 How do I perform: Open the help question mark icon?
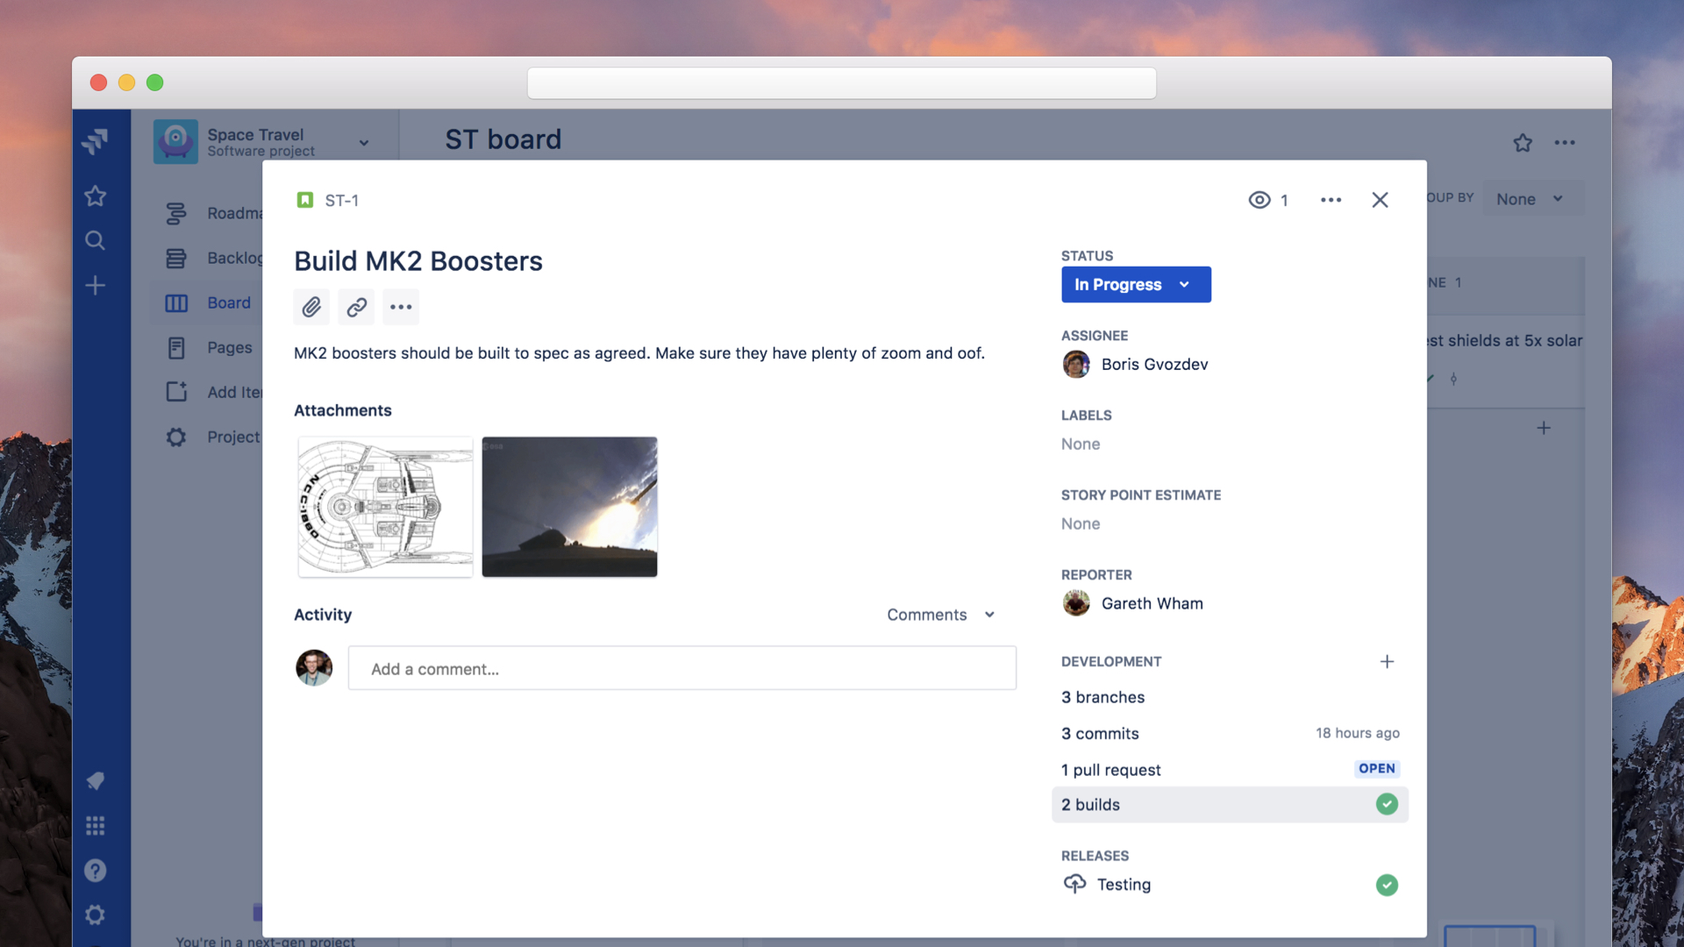point(95,870)
